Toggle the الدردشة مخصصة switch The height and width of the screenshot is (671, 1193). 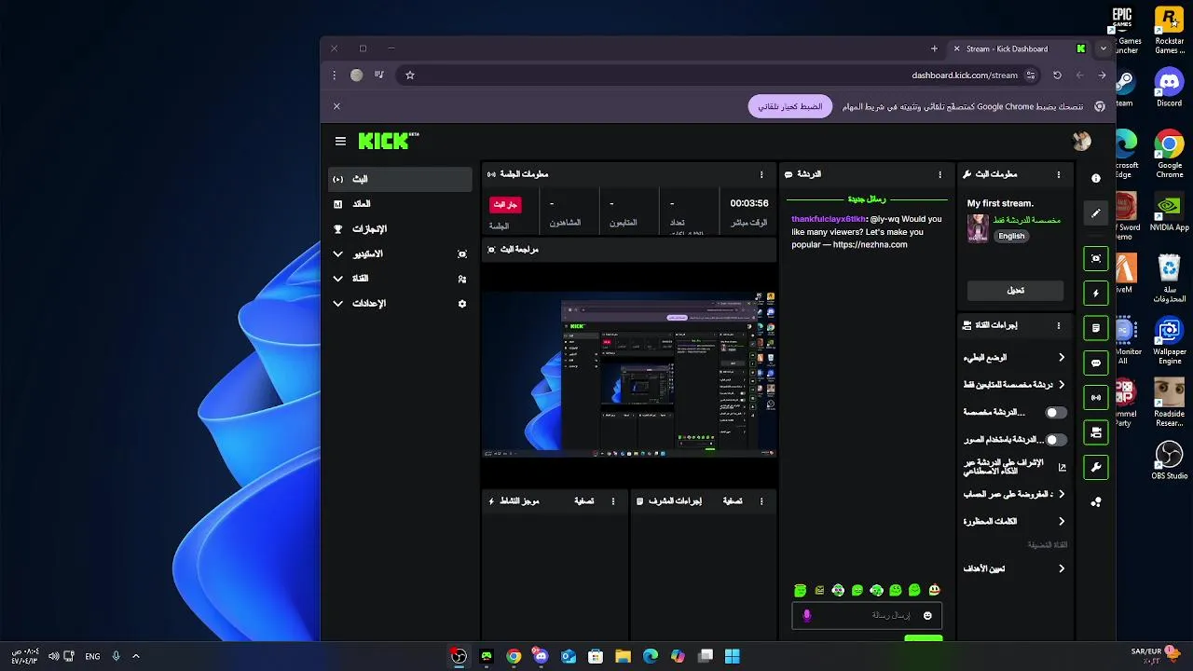(1055, 413)
